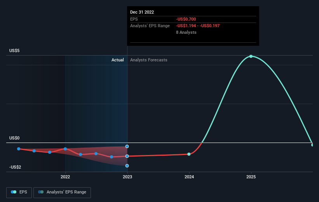Click the US$0 y-axis label
The image size is (319, 202).
[x=14, y=138]
